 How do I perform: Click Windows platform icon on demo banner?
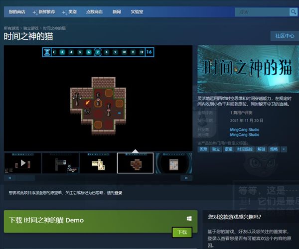189,219
